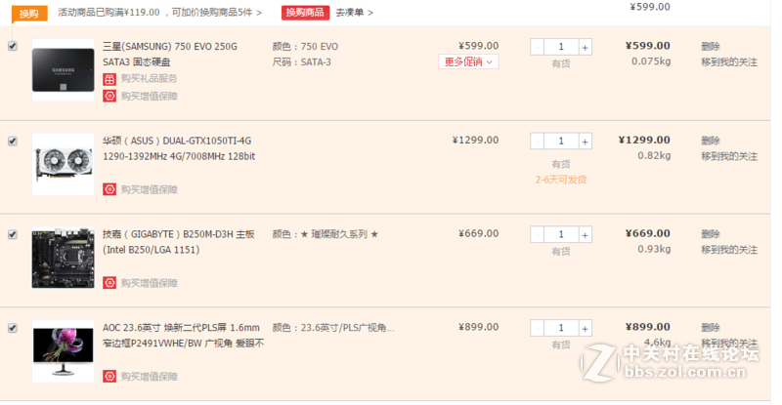Open the 三星(SAMSUNG) 750 EVO 250G product title
Screen dimensions: 782x405
(170, 55)
